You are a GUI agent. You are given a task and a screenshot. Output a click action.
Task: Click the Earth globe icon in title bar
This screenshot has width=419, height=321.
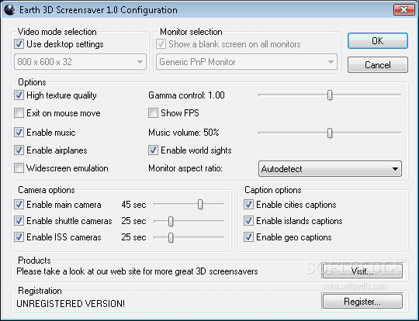[9, 10]
